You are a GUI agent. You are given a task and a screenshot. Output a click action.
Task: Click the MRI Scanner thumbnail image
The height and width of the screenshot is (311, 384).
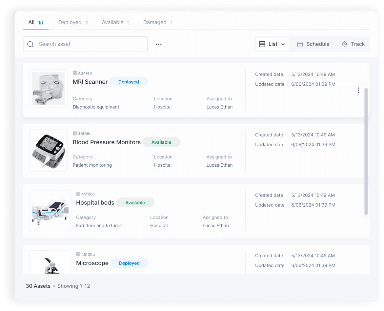coord(48,88)
